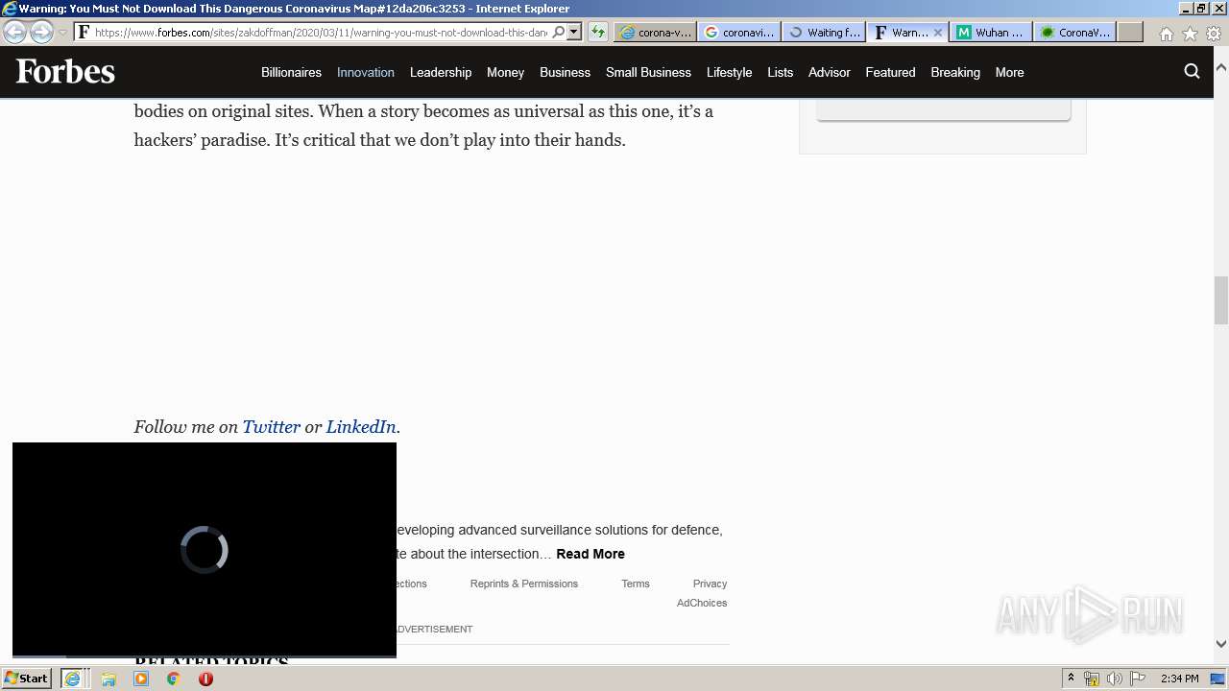The image size is (1229, 691).
Task: Close the active Warn... tab
Action: 938,32
